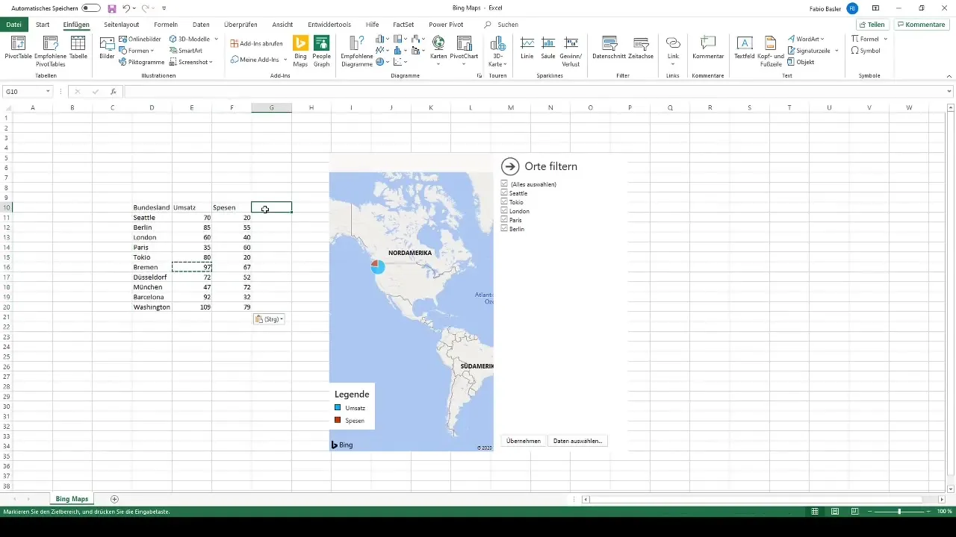The width and height of the screenshot is (956, 537).
Task: Insert a PivotTable
Action: coord(16,48)
